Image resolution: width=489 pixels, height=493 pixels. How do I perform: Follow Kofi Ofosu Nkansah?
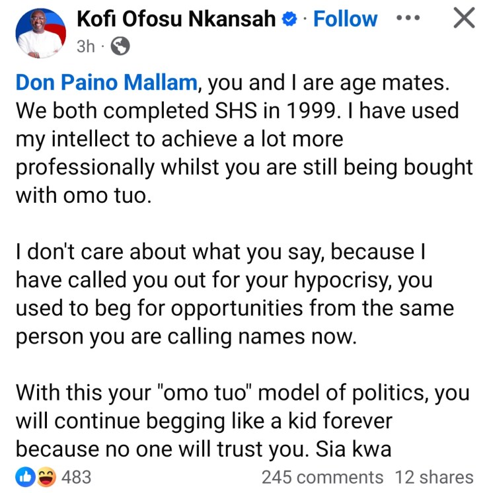tap(345, 19)
